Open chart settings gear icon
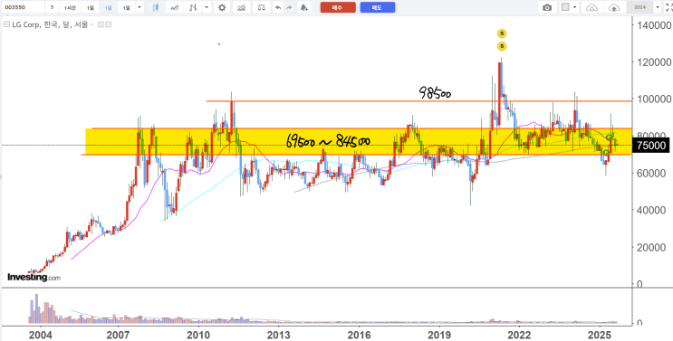 [222, 7]
